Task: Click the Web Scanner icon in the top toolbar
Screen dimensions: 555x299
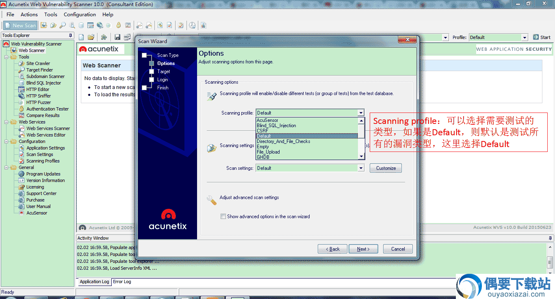Action: [x=44, y=25]
